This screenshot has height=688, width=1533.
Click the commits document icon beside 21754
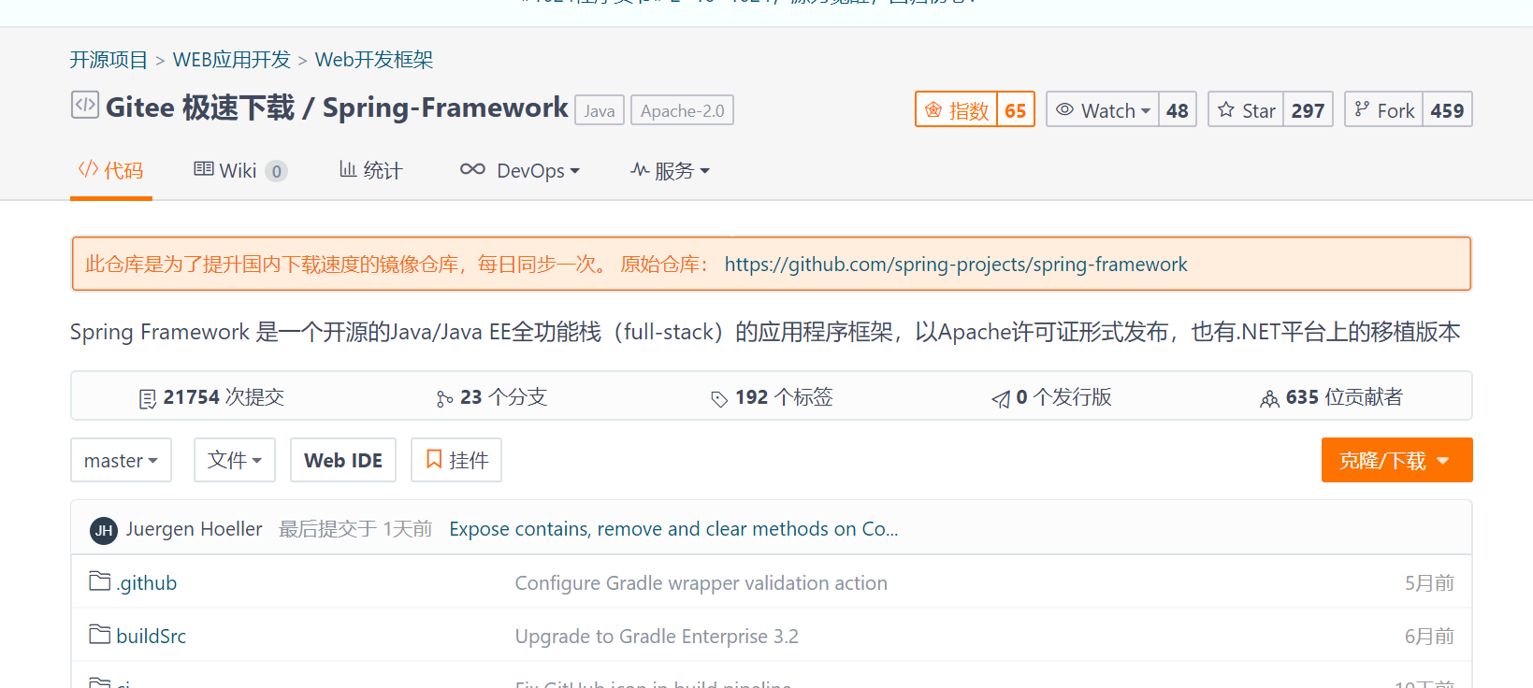[x=148, y=399]
